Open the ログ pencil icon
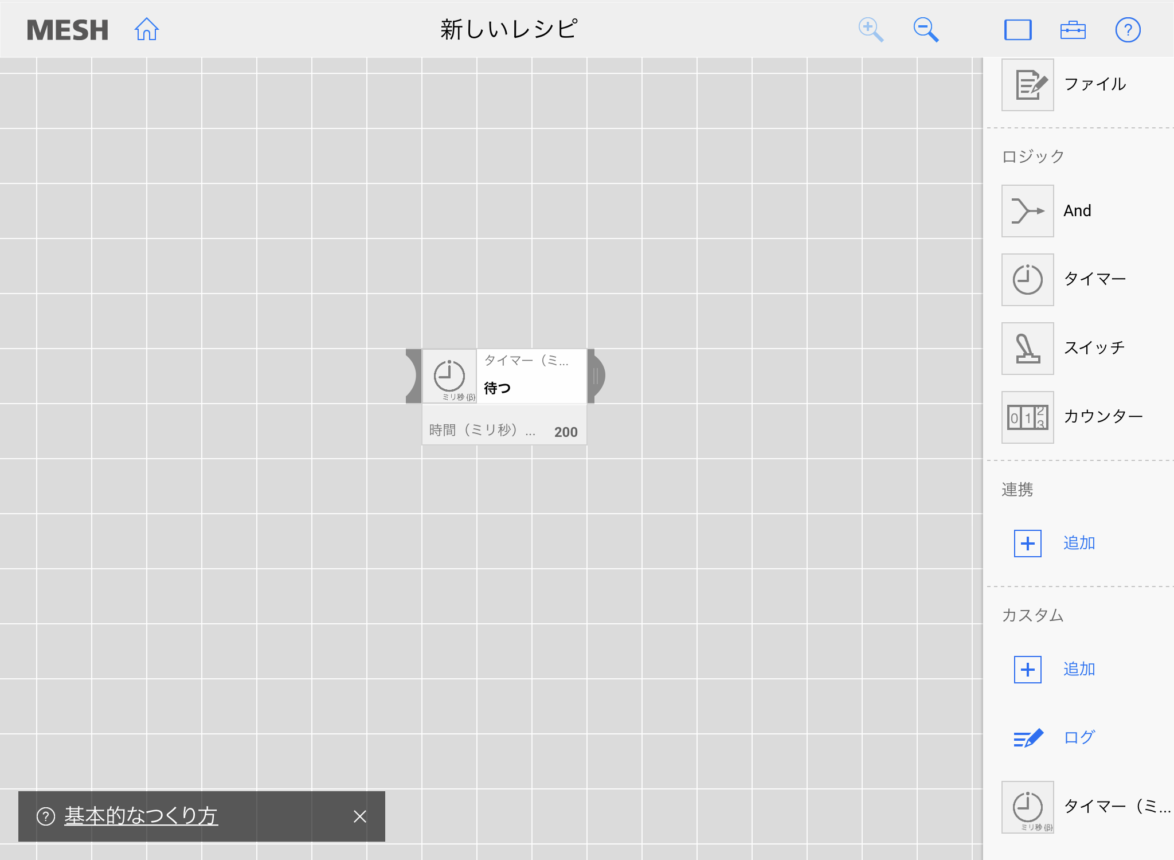This screenshot has height=860, width=1174. (1028, 738)
